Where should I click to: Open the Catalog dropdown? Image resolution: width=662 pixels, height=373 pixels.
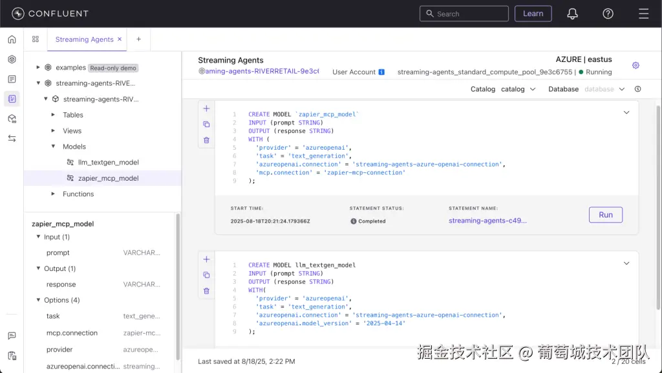[x=518, y=89]
